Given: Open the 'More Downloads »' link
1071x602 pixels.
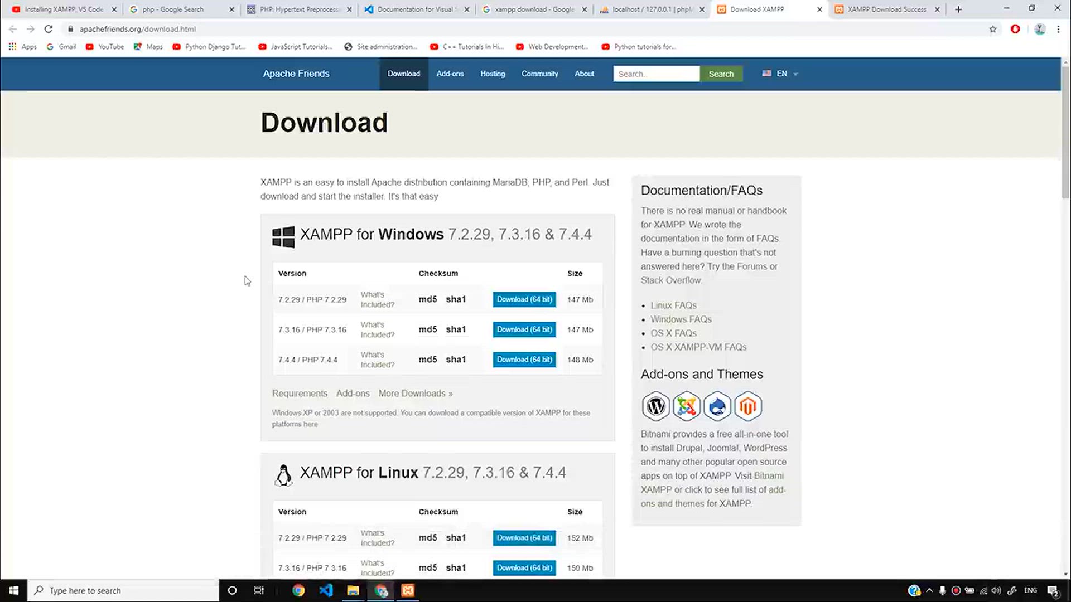Looking at the screenshot, I should (x=416, y=394).
